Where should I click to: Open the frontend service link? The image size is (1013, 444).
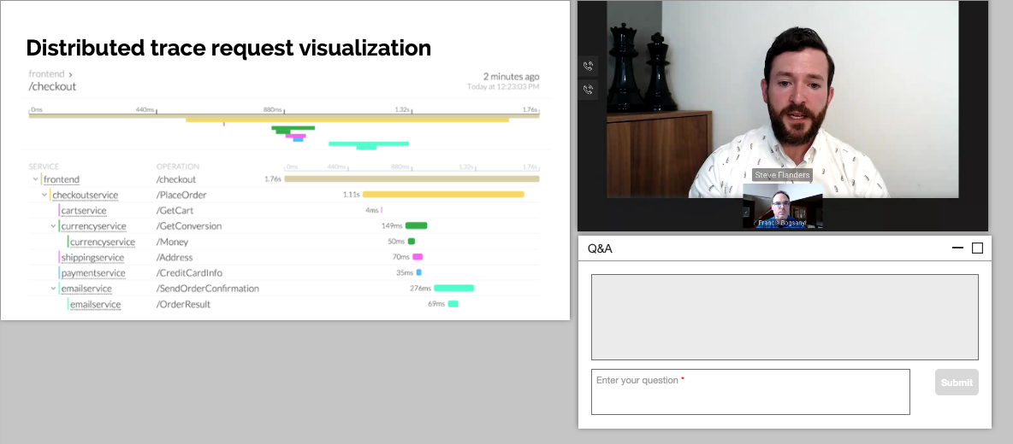(62, 179)
